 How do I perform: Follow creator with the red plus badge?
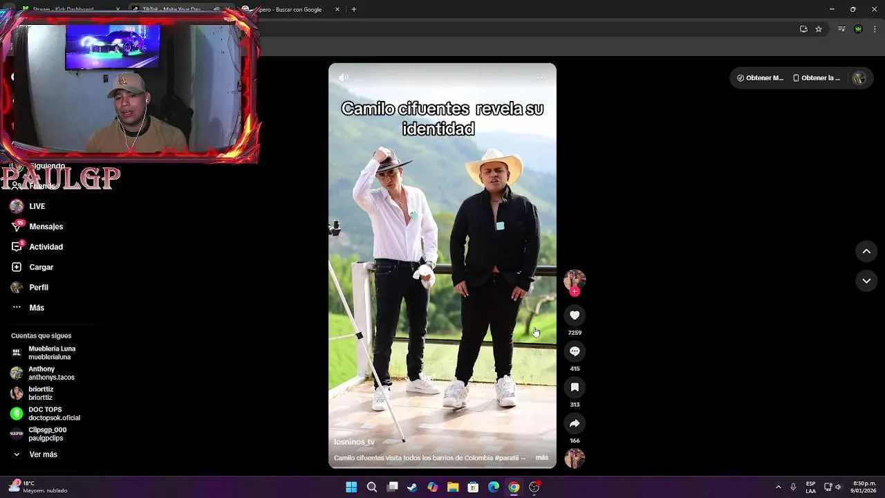click(575, 292)
